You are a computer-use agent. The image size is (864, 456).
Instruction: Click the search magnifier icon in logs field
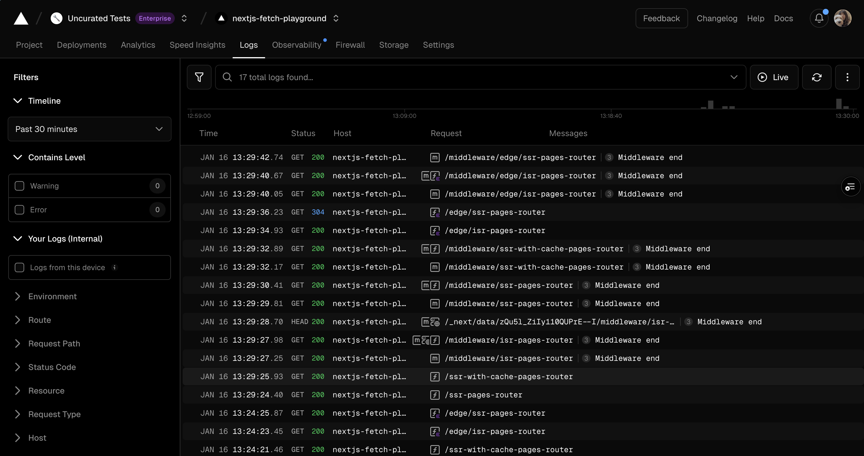(227, 77)
